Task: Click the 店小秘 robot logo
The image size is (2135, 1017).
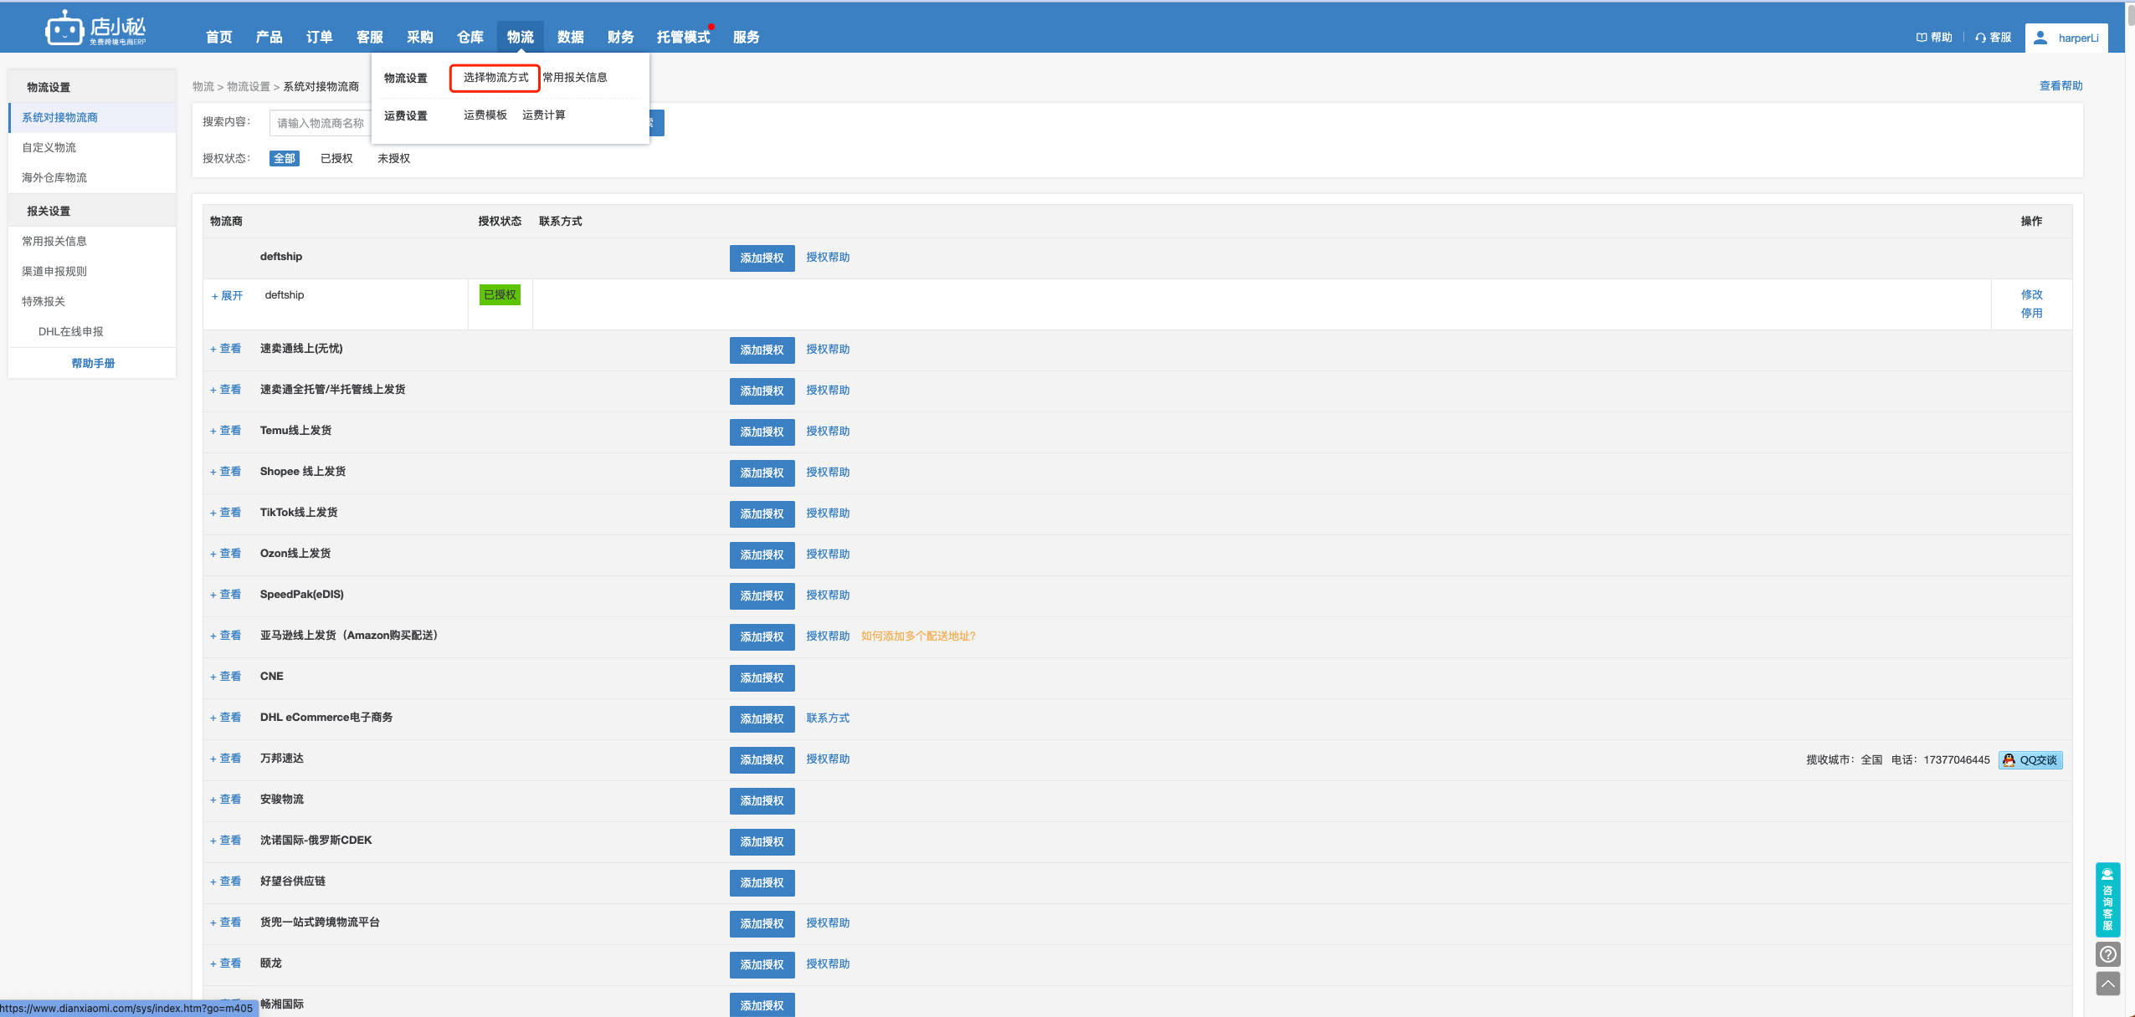Action: tap(95, 28)
